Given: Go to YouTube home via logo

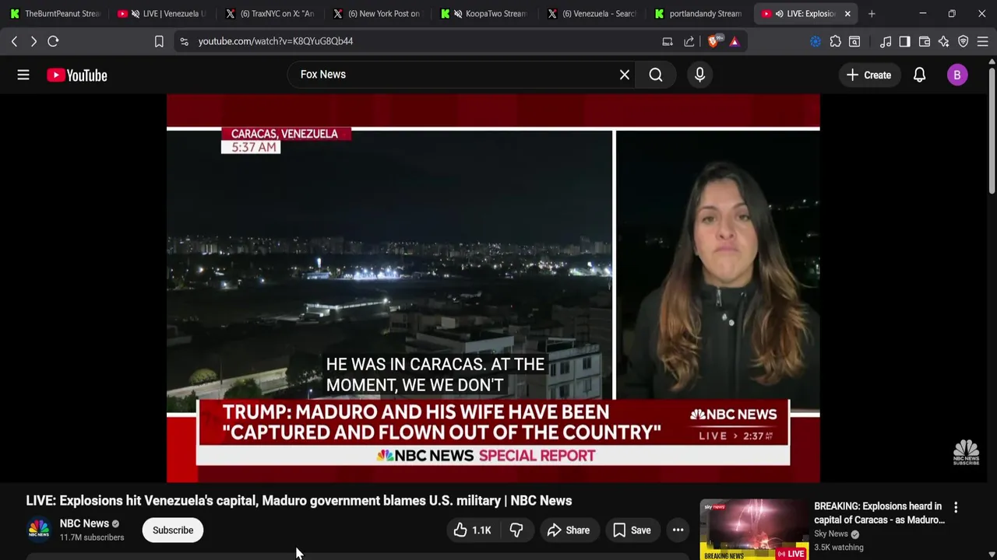Looking at the screenshot, I should 76,75.
